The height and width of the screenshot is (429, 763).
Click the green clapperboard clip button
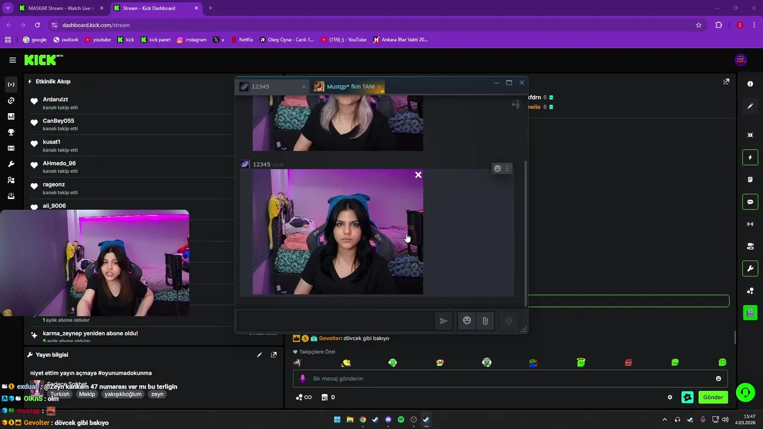tap(750, 312)
